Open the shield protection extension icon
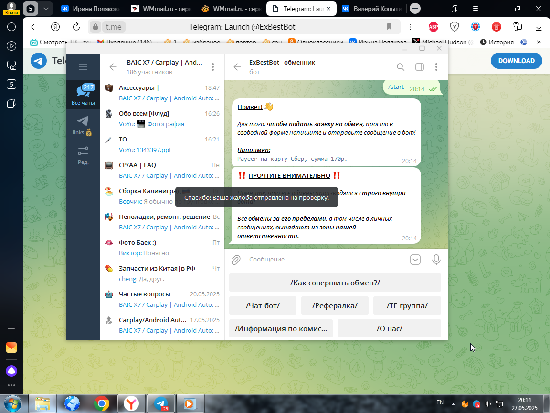550x413 pixels. coord(455,27)
